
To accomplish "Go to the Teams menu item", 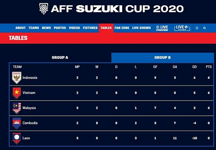I will pyautogui.click(x=34, y=28).
